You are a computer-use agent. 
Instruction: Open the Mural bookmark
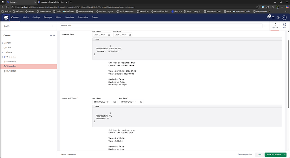tap(227, 11)
